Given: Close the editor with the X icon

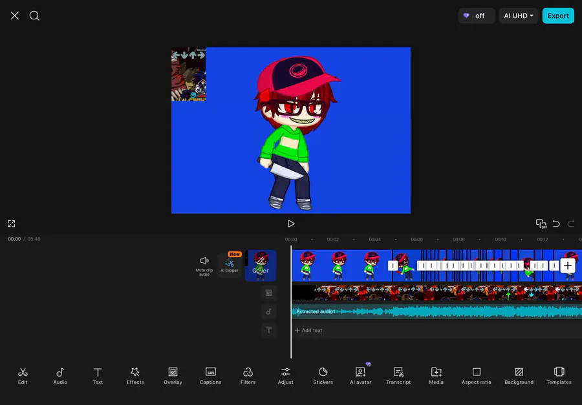Looking at the screenshot, I should tap(15, 16).
